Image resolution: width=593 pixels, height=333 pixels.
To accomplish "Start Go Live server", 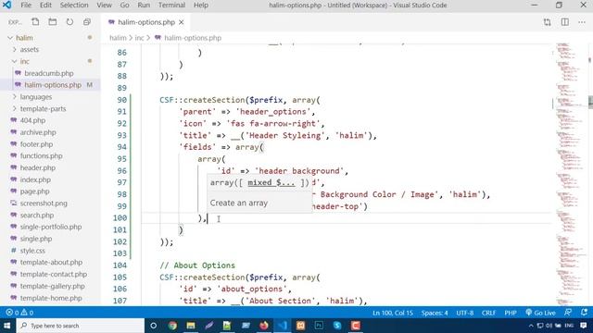I will point(540,313).
